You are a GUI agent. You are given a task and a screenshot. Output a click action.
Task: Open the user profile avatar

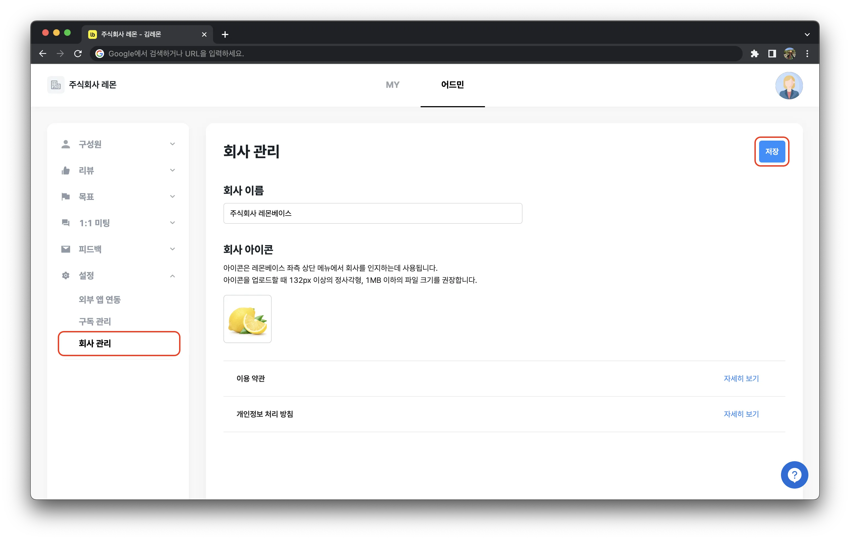tap(789, 86)
